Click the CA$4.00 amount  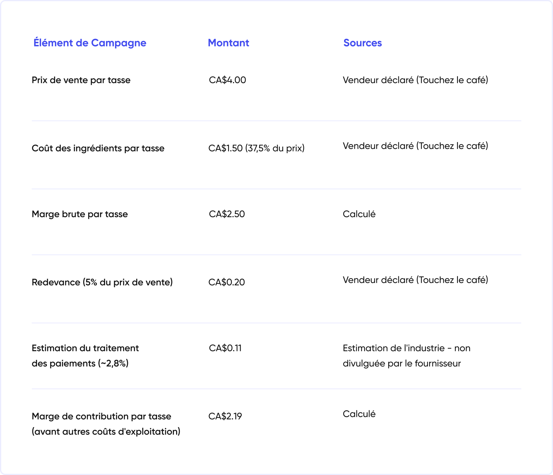click(x=227, y=80)
